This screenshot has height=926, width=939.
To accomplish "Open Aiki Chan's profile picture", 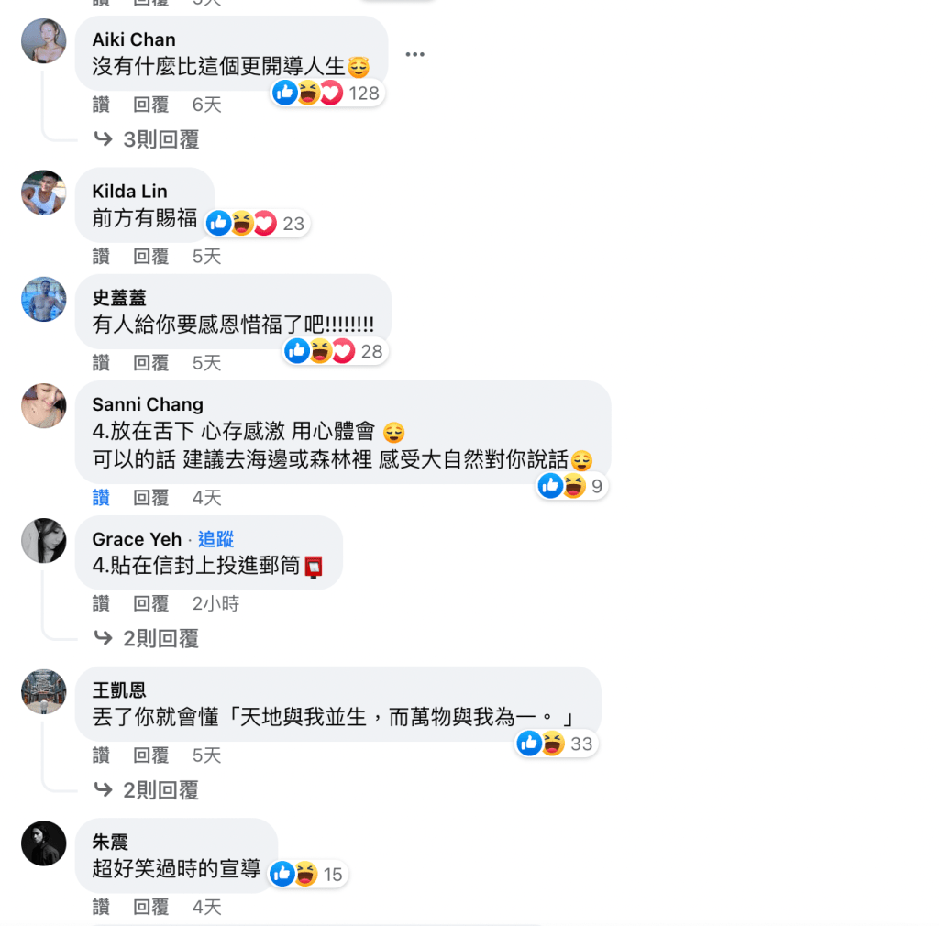I will point(44,40).
